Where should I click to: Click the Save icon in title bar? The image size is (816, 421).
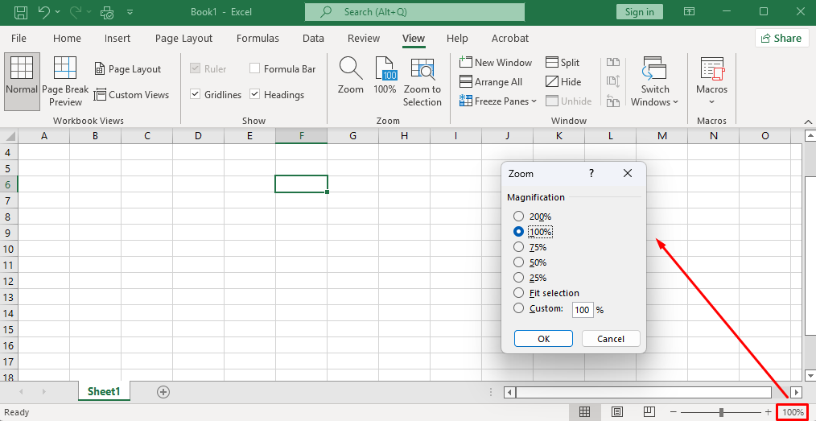click(21, 12)
